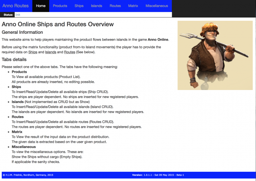Click the bold 'Miscellaneous' list item title
The height and width of the screenshot is (181, 256).
pyautogui.click(x=24, y=147)
